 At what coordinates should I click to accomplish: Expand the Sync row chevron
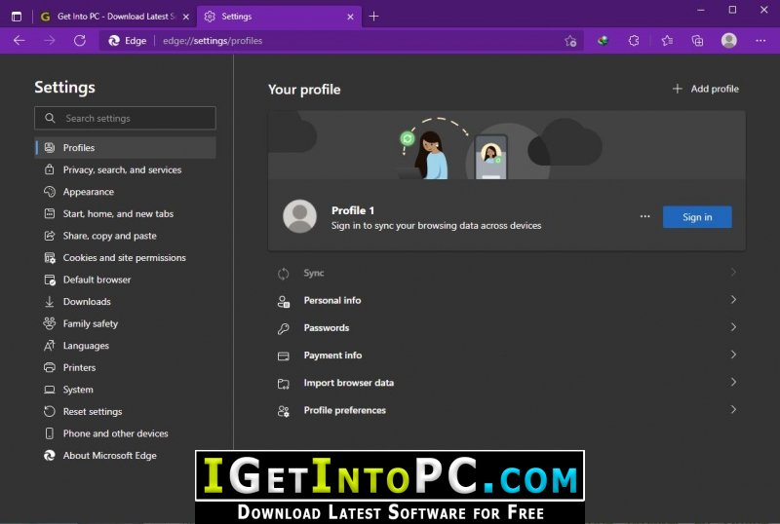(733, 272)
